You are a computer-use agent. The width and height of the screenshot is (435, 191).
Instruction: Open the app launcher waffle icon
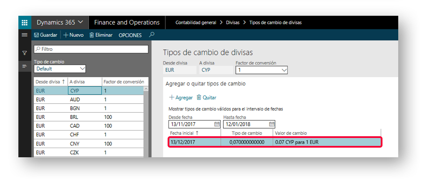tap(25, 22)
